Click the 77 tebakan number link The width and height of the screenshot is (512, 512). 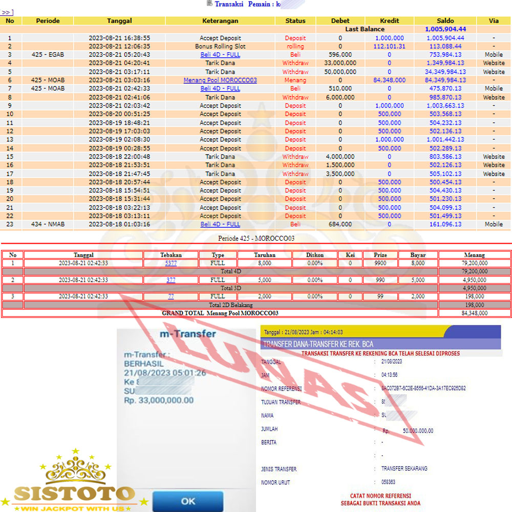coord(171,296)
